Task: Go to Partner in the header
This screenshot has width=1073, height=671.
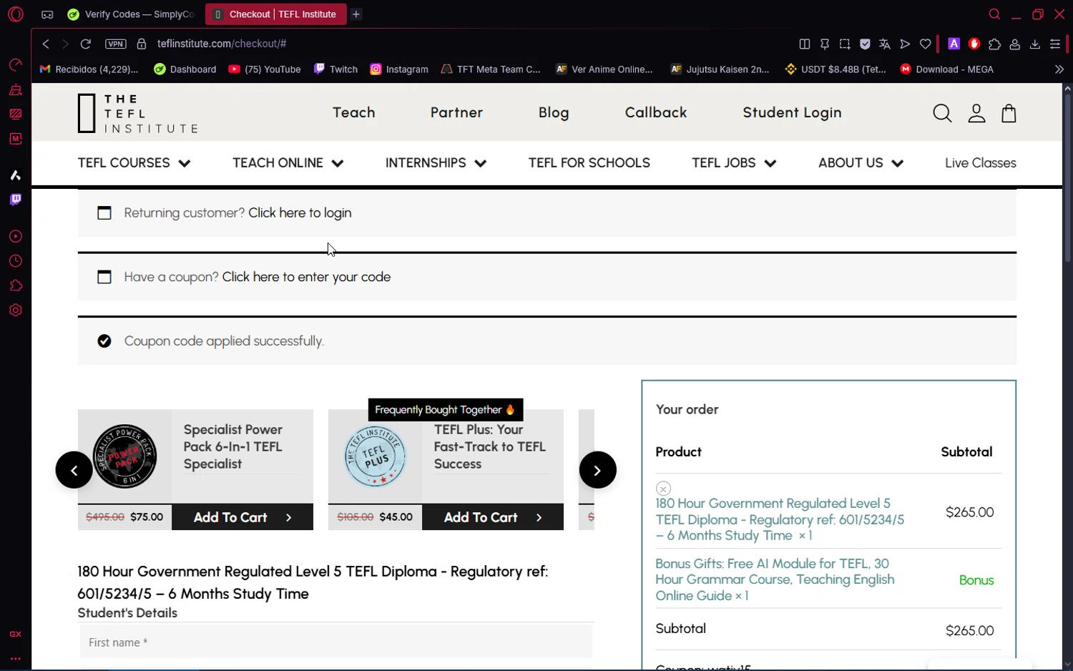Action: tap(456, 112)
